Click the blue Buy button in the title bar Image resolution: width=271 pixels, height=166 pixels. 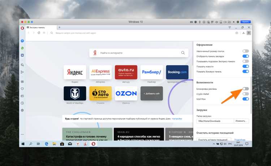(245, 22)
